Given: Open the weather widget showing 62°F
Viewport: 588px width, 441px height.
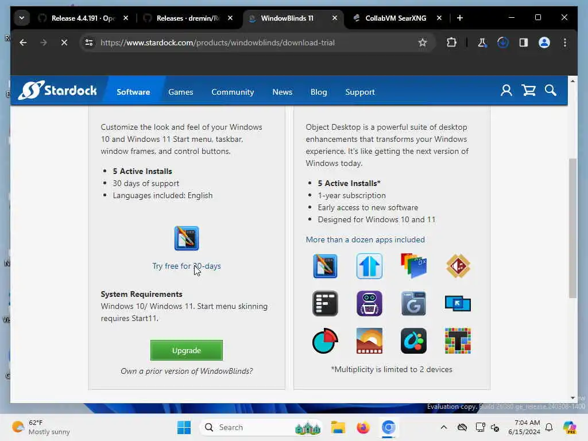Looking at the screenshot, I should pyautogui.click(x=41, y=427).
